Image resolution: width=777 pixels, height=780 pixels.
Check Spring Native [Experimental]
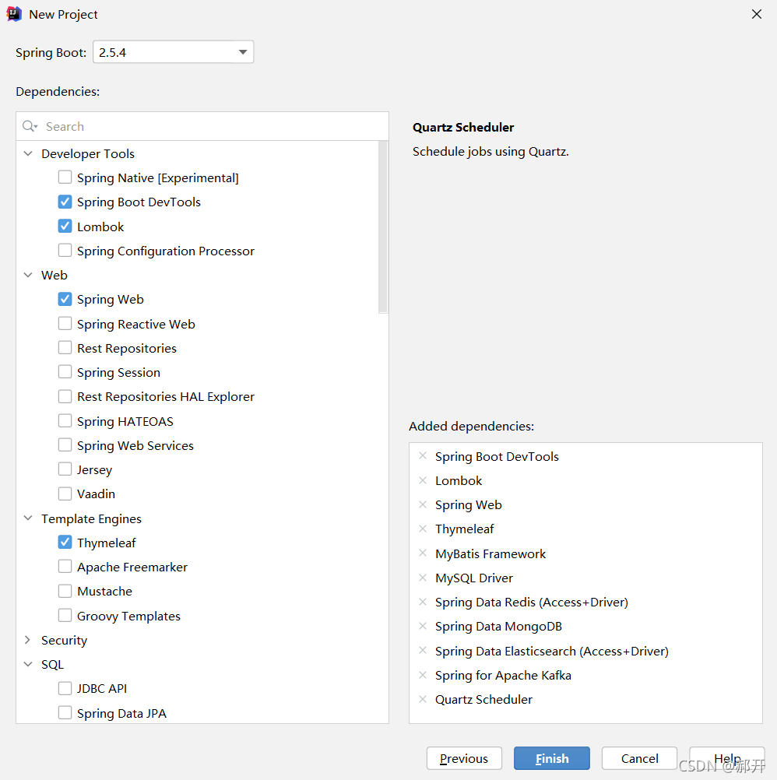click(65, 177)
